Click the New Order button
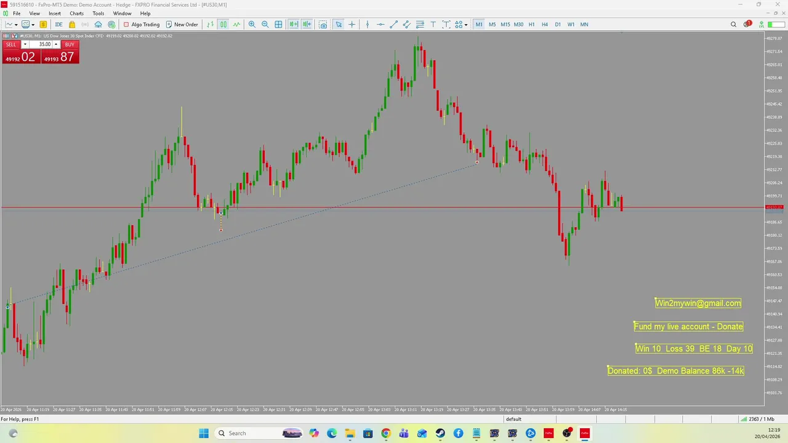 182,25
